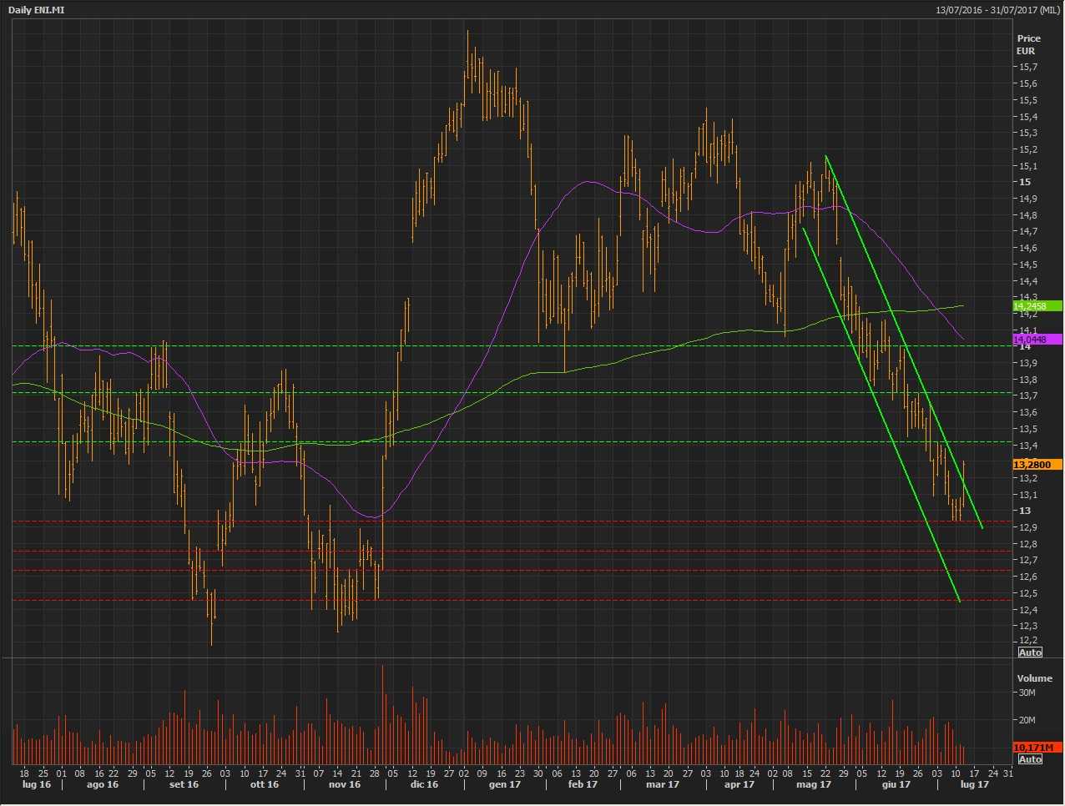Select the bold 15 price level on axis

point(1024,182)
